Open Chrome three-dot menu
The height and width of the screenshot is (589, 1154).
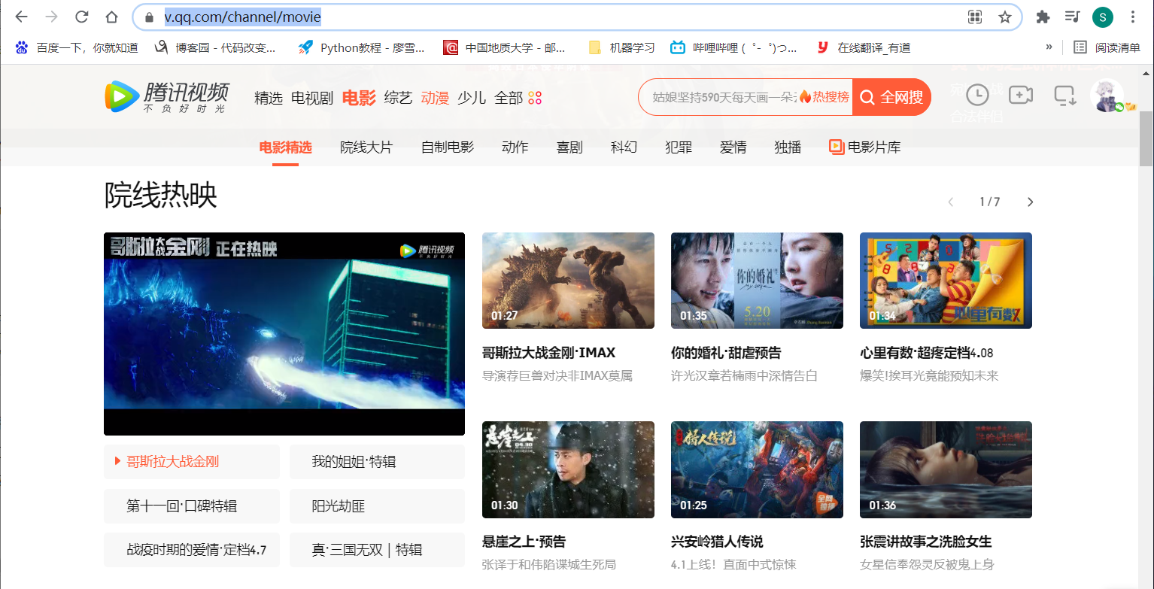tap(1133, 17)
